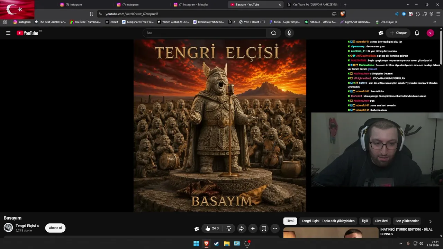
Task: Open the İNAT KEÇİ [TURBO EDITION] video title
Action: click(x=406, y=232)
